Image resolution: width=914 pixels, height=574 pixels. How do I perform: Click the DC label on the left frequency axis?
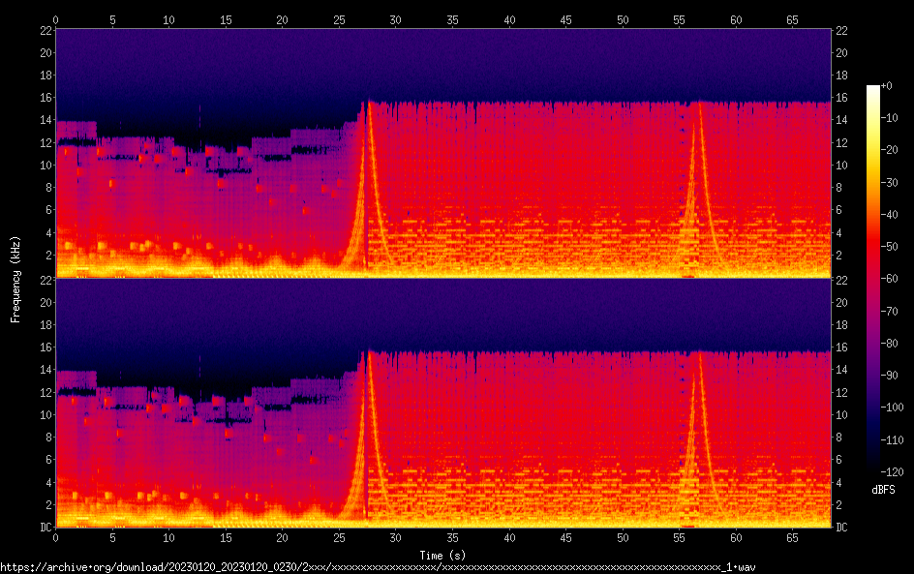click(44, 528)
